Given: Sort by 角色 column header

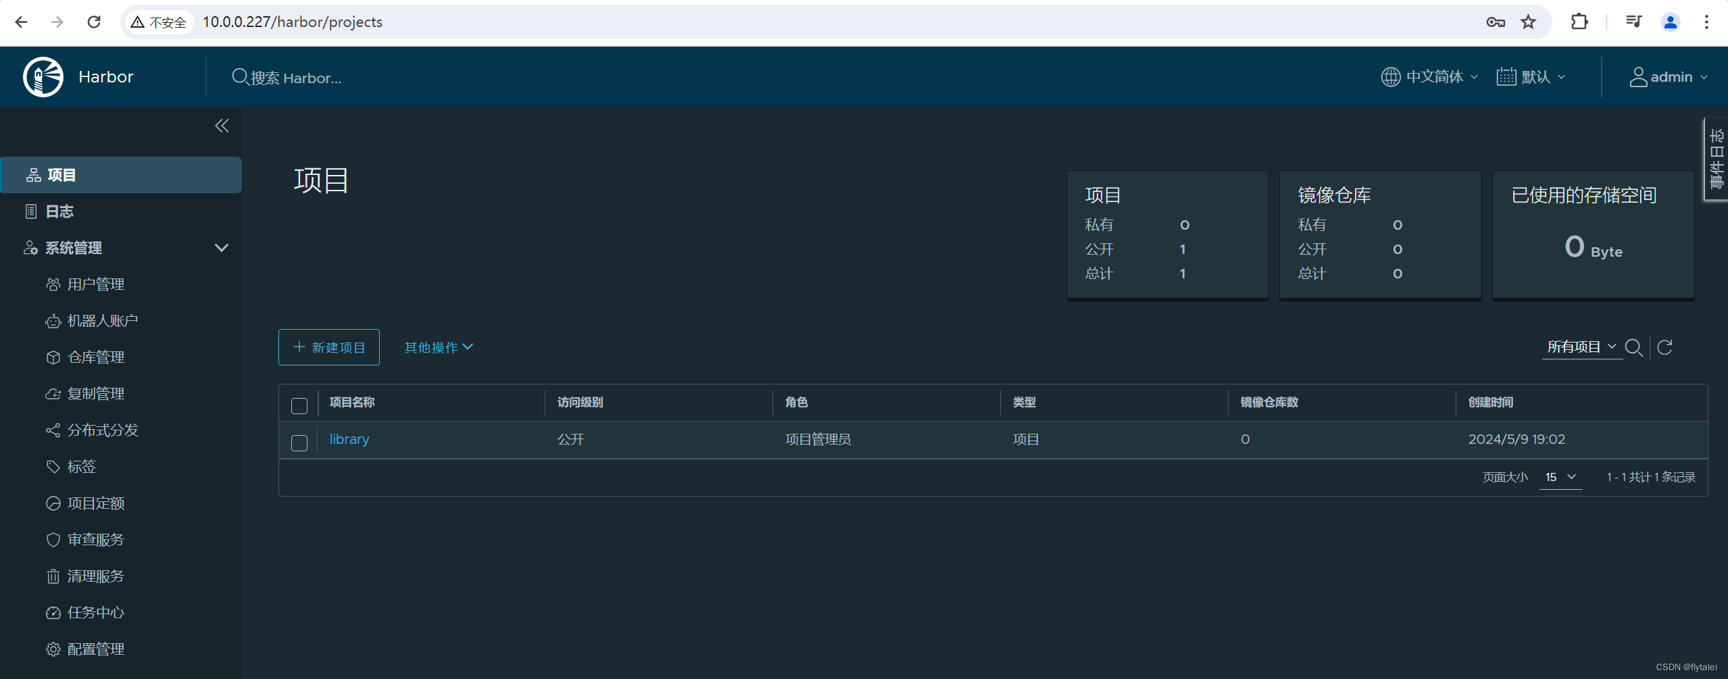Looking at the screenshot, I should click(796, 403).
